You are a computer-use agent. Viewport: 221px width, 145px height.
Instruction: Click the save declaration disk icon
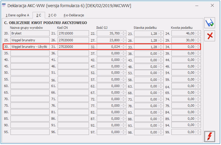click(210, 23)
